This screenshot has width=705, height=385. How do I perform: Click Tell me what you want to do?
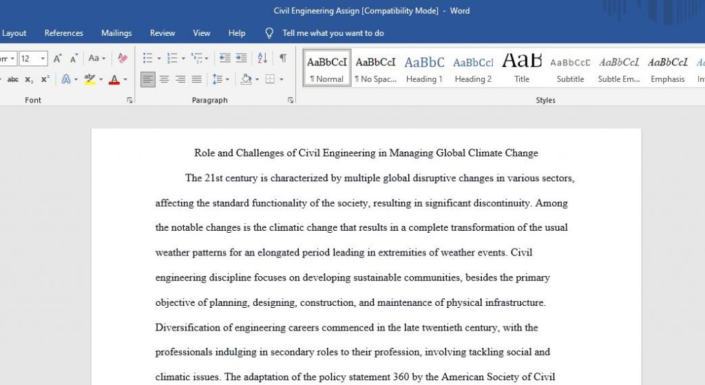[333, 33]
